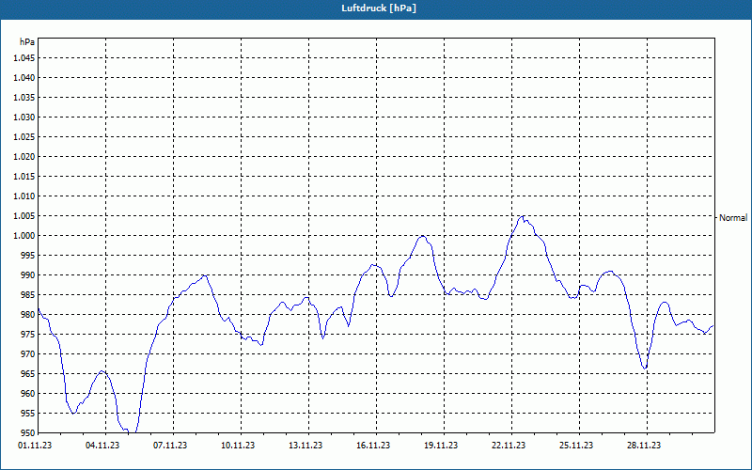752x470 pixels.
Task: Select the 1.010 pressure axis value
Action: click(x=24, y=196)
